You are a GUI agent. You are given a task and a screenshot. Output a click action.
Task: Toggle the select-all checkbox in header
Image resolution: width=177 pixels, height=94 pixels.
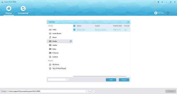point(74,26)
